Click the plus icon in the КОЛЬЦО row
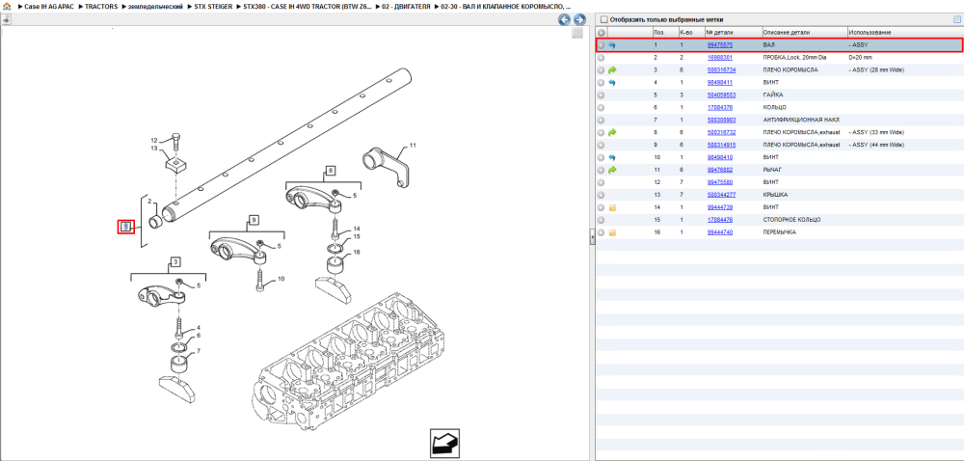The width and height of the screenshot is (964, 461). pyautogui.click(x=602, y=108)
